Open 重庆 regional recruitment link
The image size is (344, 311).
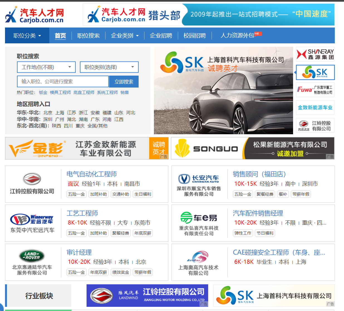[x=80, y=126]
